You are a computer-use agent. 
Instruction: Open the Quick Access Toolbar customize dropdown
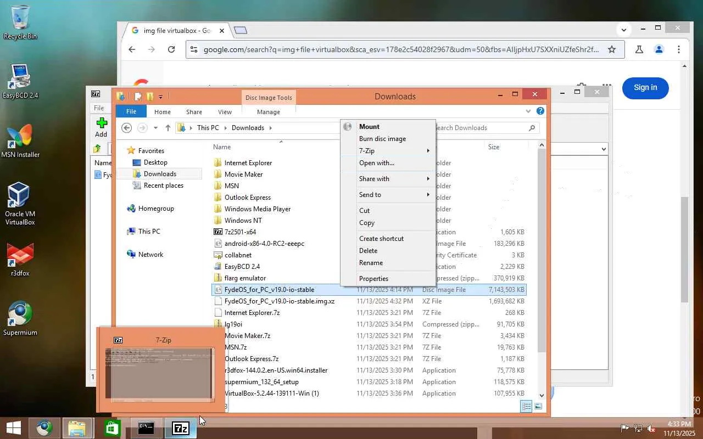[x=160, y=97]
